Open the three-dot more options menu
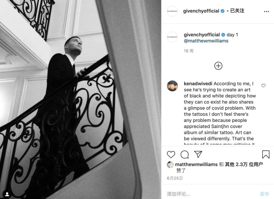This screenshot has width=274, height=199. click(x=266, y=11)
